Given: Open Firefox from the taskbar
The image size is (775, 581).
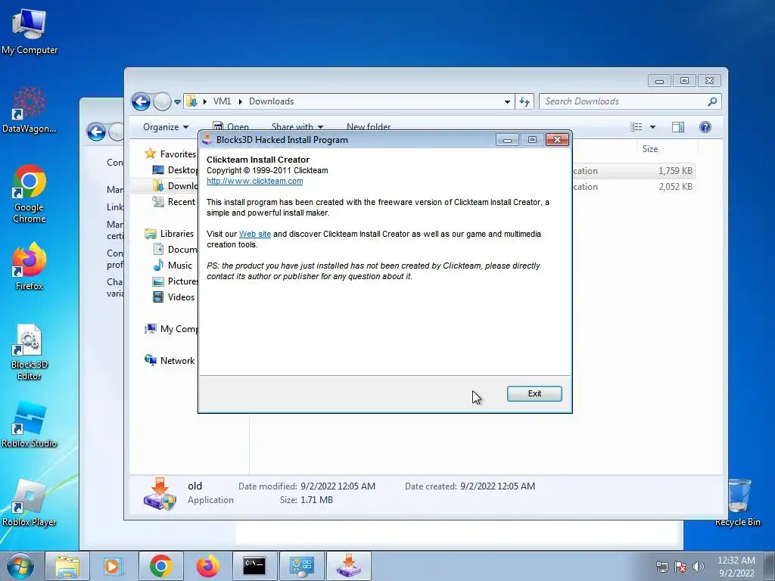Looking at the screenshot, I should [x=207, y=566].
